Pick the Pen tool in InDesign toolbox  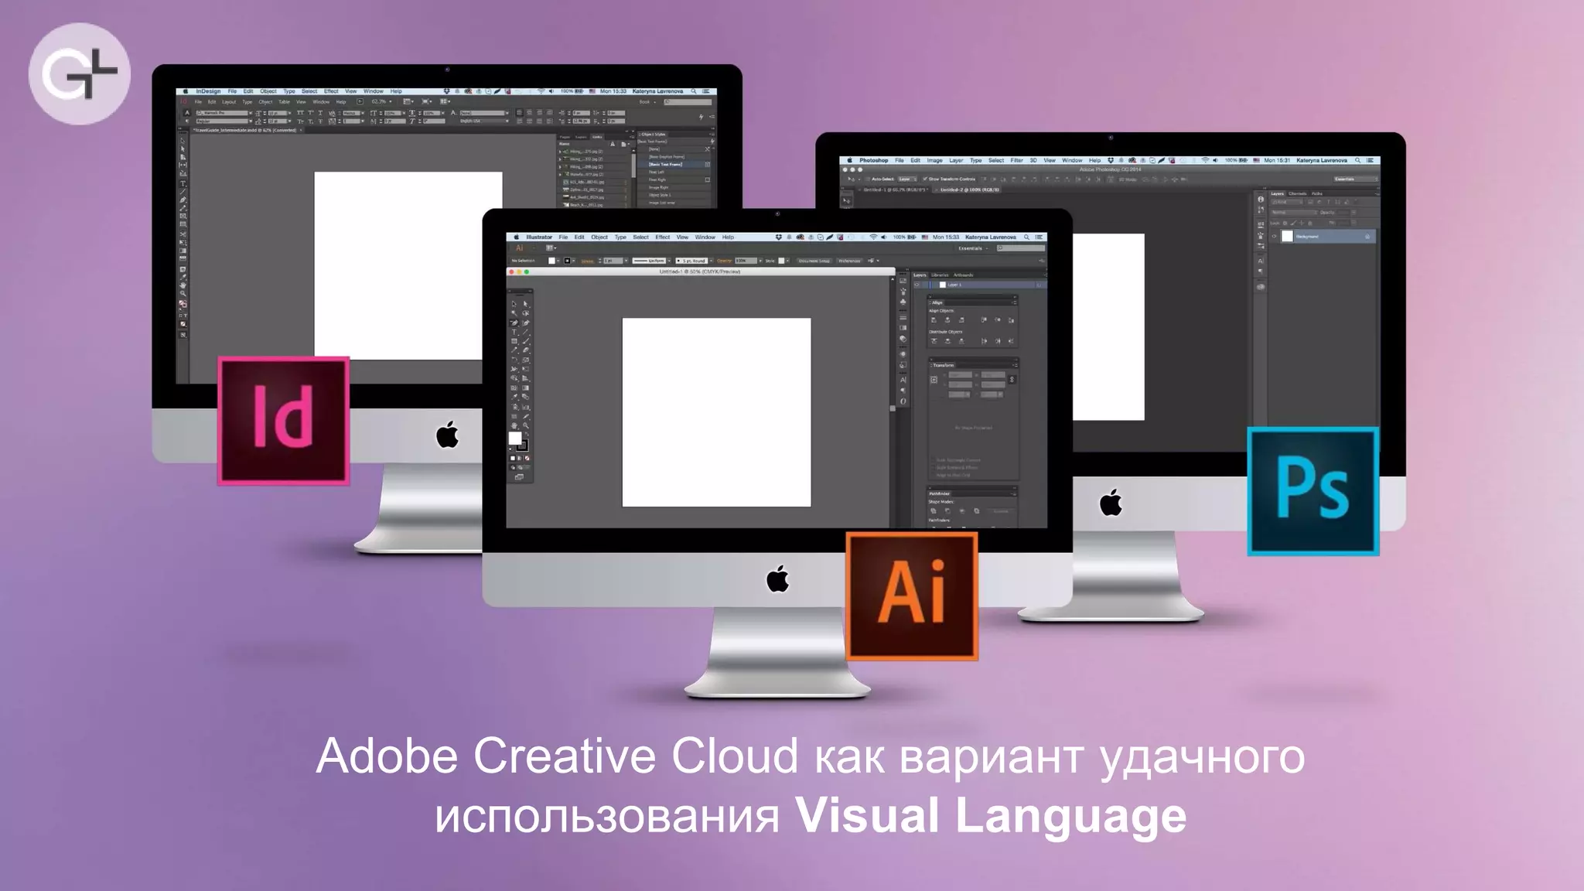[183, 200]
